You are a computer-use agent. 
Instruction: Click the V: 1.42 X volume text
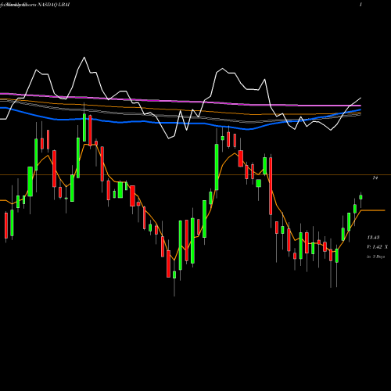click(x=377, y=247)
